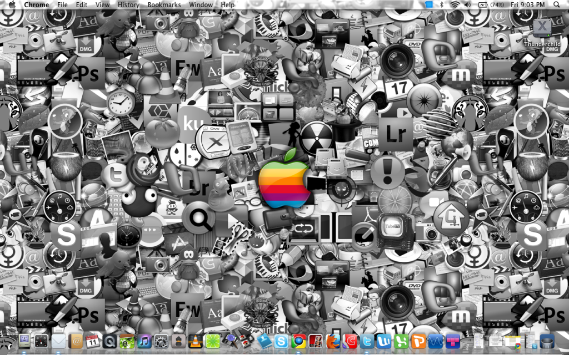The height and width of the screenshot is (355, 569).
Task: Open the green 'X' Excel icon
Action: 401,342
